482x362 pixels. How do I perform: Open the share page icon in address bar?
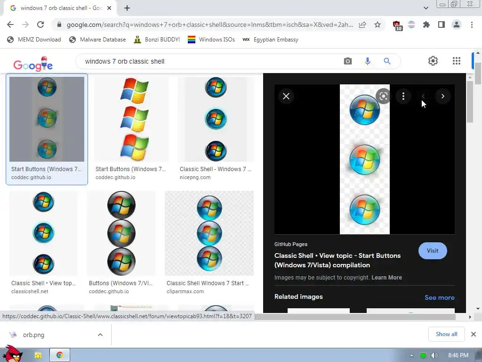click(x=362, y=25)
